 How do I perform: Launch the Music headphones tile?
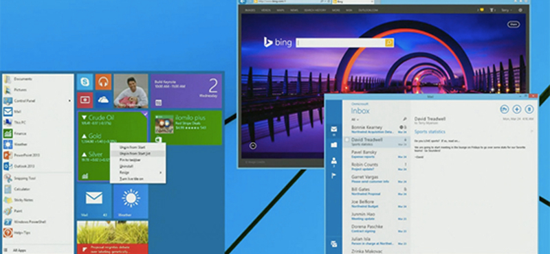click(103, 82)
